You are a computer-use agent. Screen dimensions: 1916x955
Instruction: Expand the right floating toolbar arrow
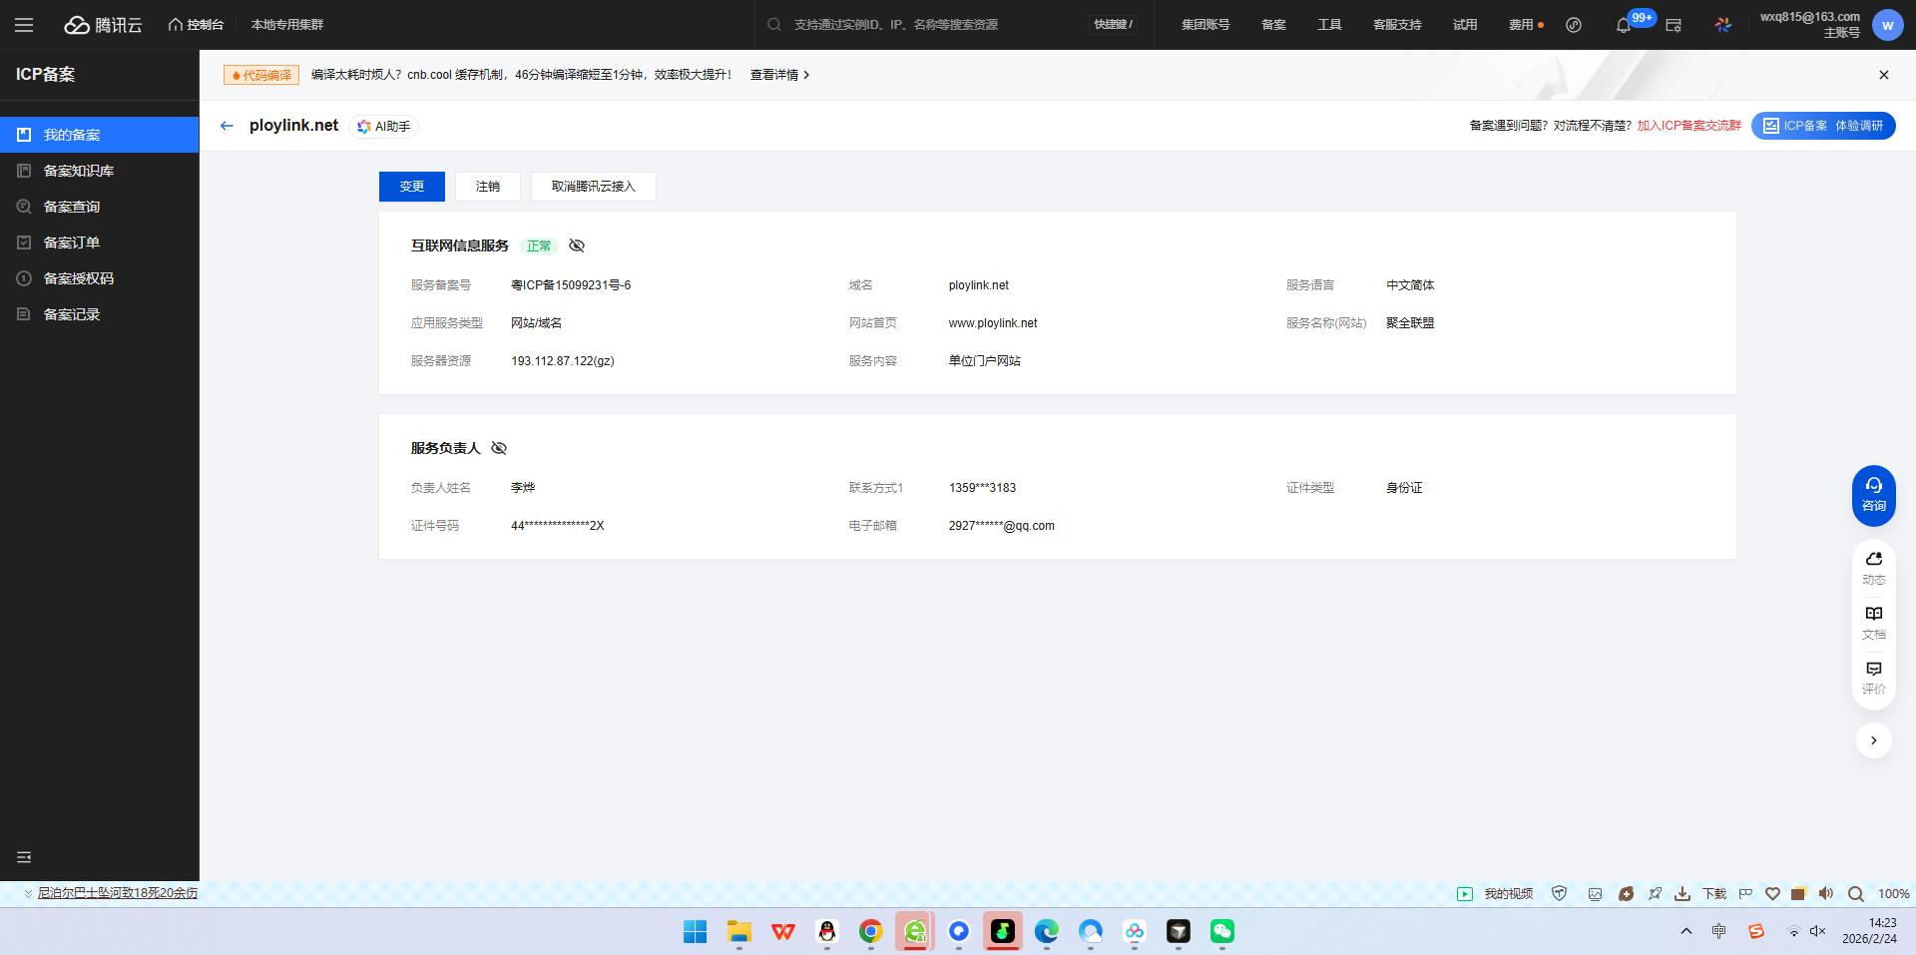click(x=1874, y=740)
